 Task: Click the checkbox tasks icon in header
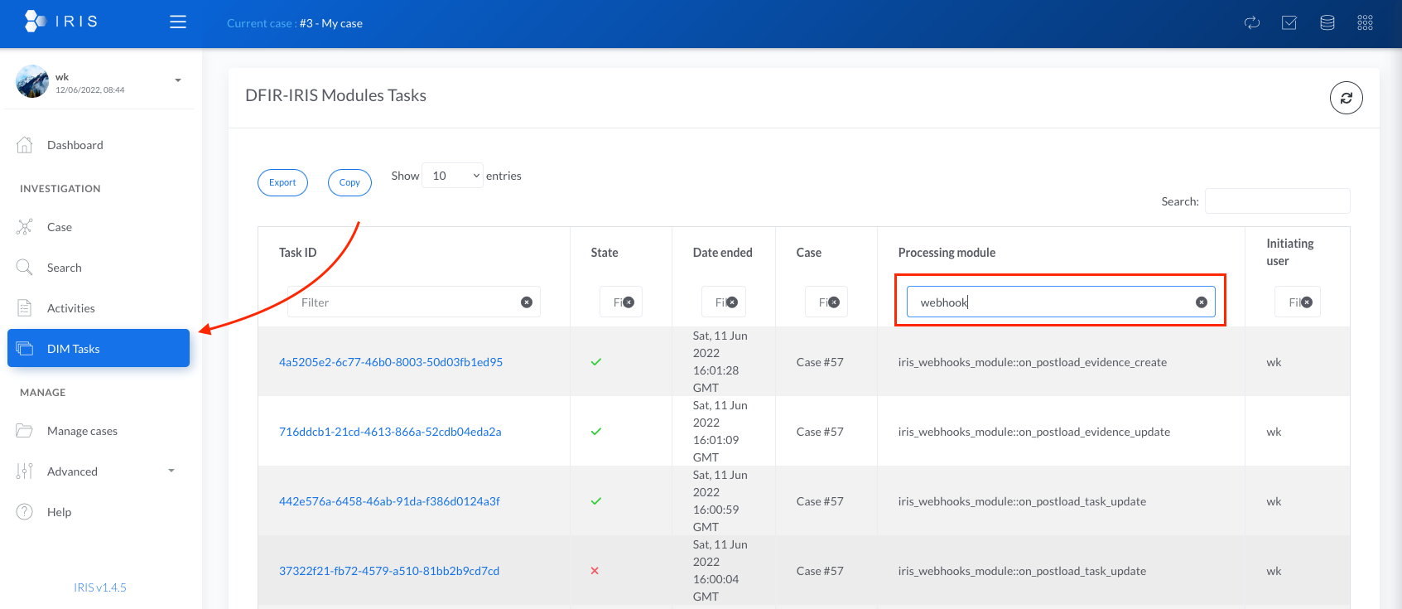(x=1289, y=23)
